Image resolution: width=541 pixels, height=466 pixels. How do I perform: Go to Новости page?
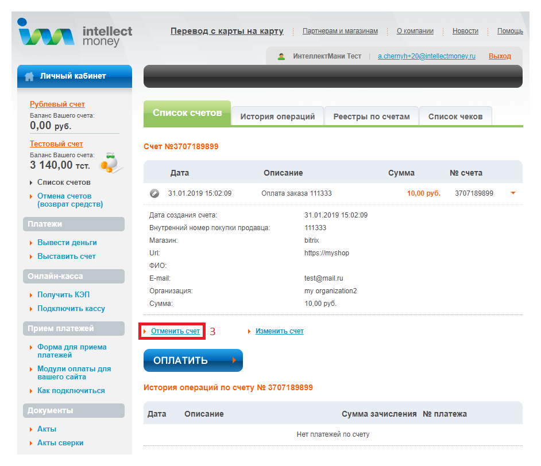pyautogui.click(x=465, y=31)
